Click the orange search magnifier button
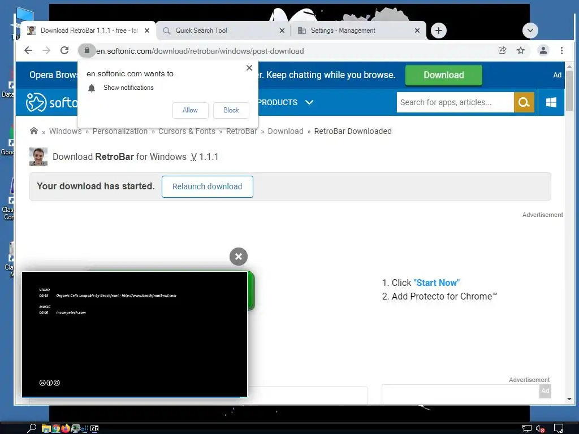 524,102
